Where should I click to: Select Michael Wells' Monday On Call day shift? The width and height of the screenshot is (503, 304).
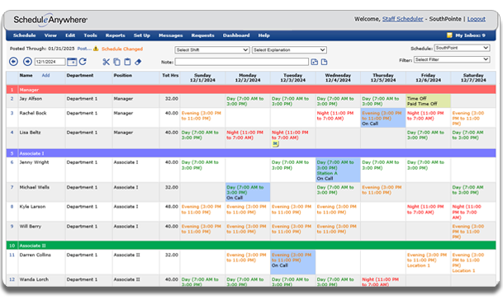tap(248, 192)
